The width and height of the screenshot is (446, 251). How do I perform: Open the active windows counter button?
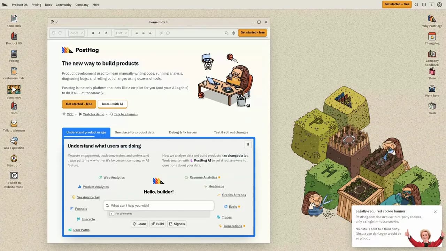pyautogui.click(x=431, y=5)
